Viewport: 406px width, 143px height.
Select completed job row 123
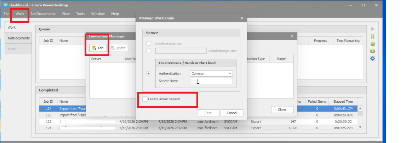198,115
